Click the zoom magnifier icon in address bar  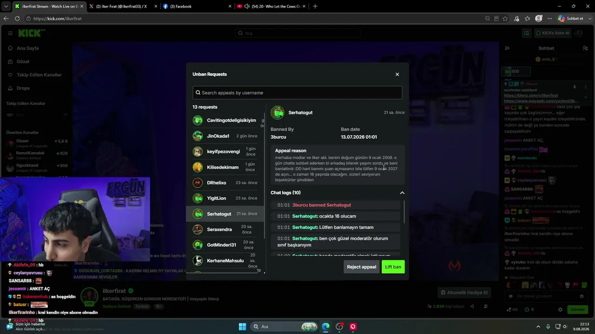pos(487,19)
